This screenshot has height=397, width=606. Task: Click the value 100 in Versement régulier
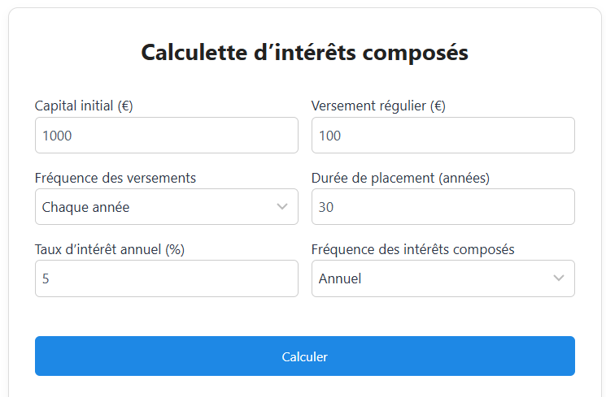329,136
